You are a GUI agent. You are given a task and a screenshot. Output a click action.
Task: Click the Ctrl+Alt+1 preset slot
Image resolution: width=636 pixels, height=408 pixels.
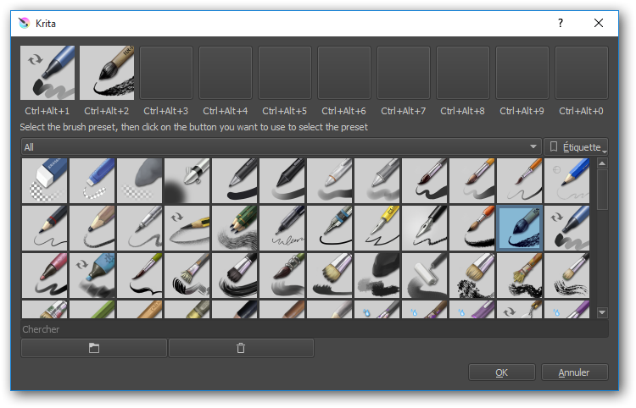tap(47, 73)
